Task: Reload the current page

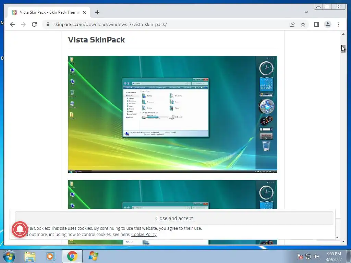Action: (34, 24)
